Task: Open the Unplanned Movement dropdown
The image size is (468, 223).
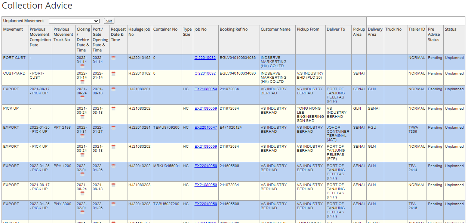Action: [x=74, y=21]
